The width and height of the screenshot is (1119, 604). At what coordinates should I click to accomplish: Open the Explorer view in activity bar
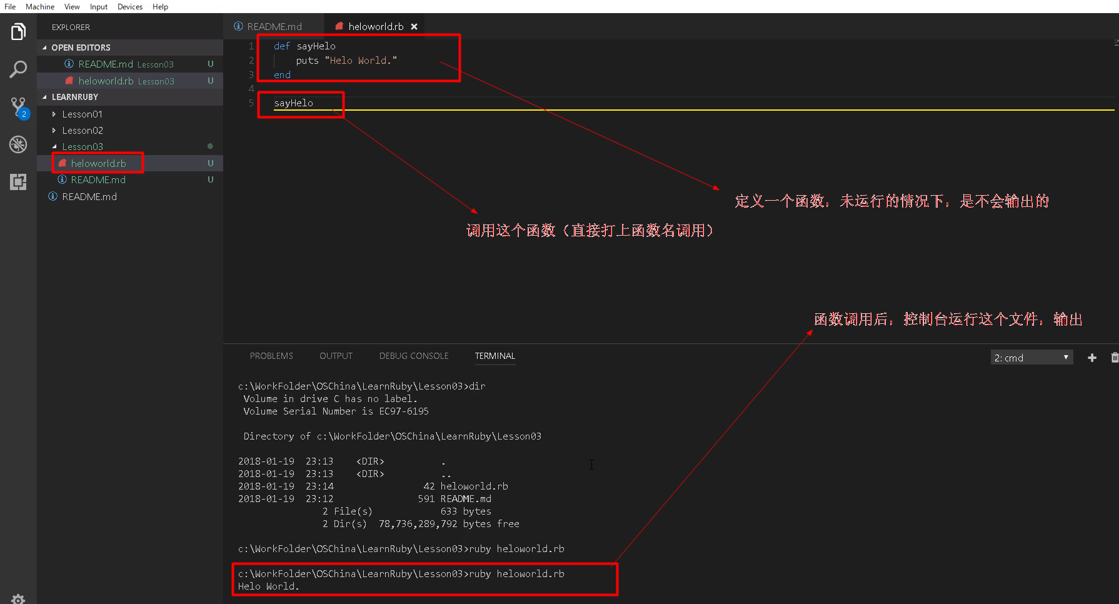[x=18, y=31]
